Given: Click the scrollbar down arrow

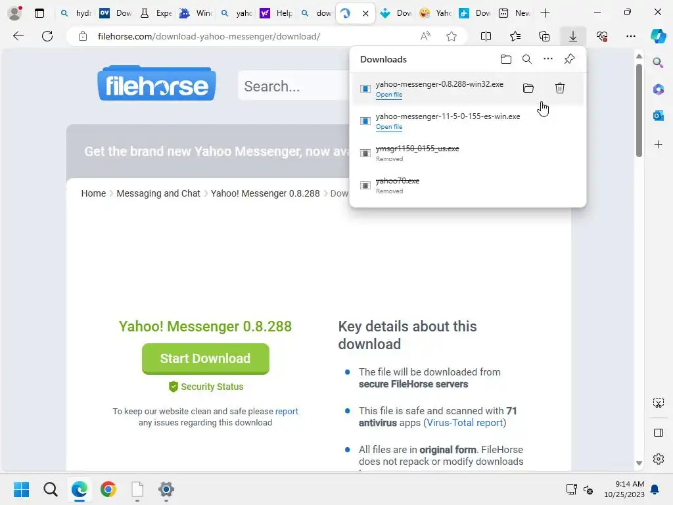Looking at the screenshot, I should (639, 463).
